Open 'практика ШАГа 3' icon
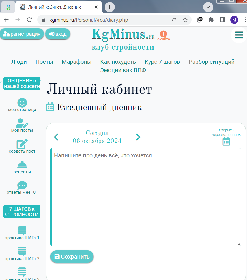This screenshot has height=280, width=247. [x=22, y=272]
